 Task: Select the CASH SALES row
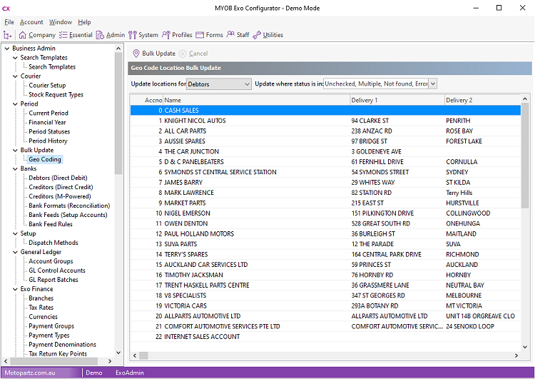325,111
